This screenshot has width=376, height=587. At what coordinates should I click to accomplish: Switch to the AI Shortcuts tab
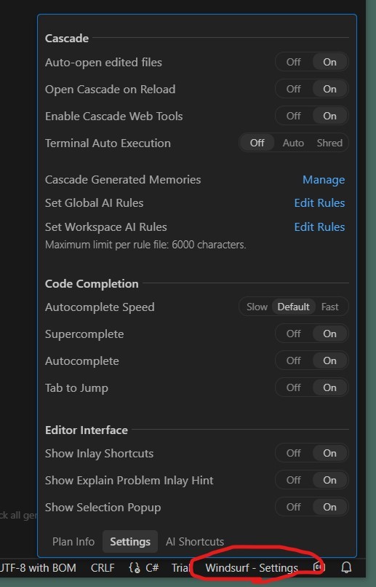tap(195, 542)
